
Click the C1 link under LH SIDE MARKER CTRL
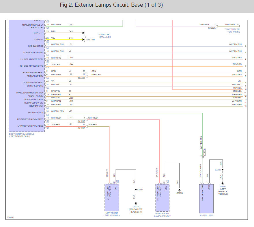tap(48, 61)
